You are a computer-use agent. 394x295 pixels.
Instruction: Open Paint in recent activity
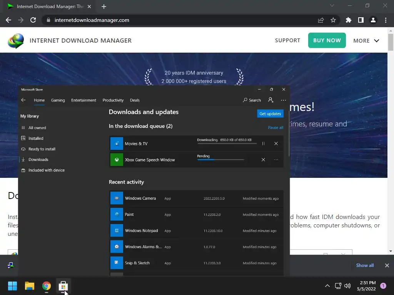[x=197, y=214]
